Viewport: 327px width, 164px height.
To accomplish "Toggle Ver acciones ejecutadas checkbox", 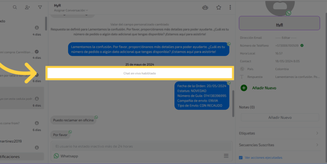I will pyautogui.click(x=241, y=158).
